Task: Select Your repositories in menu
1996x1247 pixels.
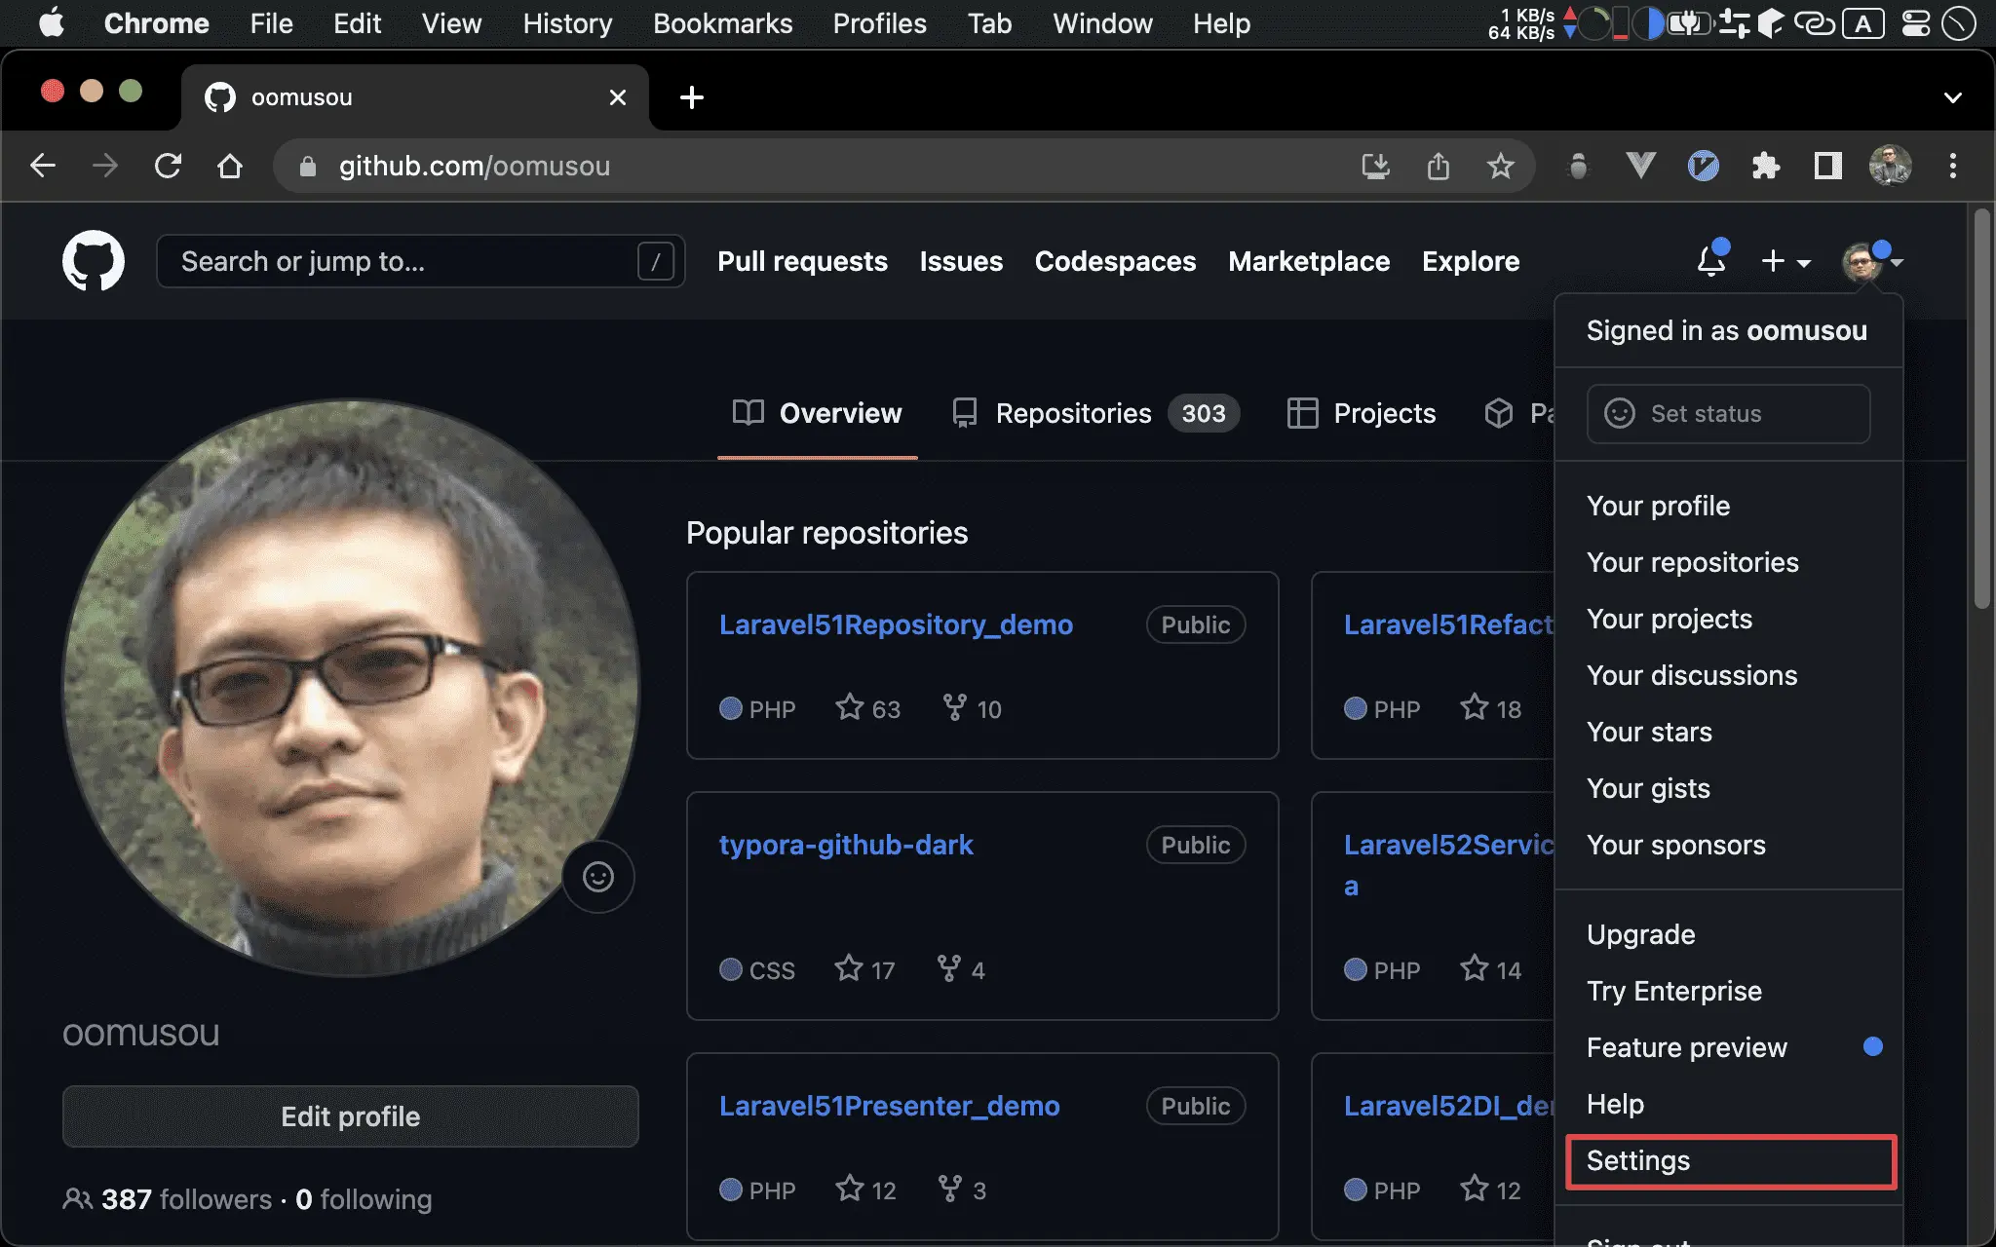Action: [x=1729, y=562]
